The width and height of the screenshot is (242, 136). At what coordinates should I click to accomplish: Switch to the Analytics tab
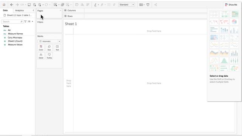click(x=19, y=11)
